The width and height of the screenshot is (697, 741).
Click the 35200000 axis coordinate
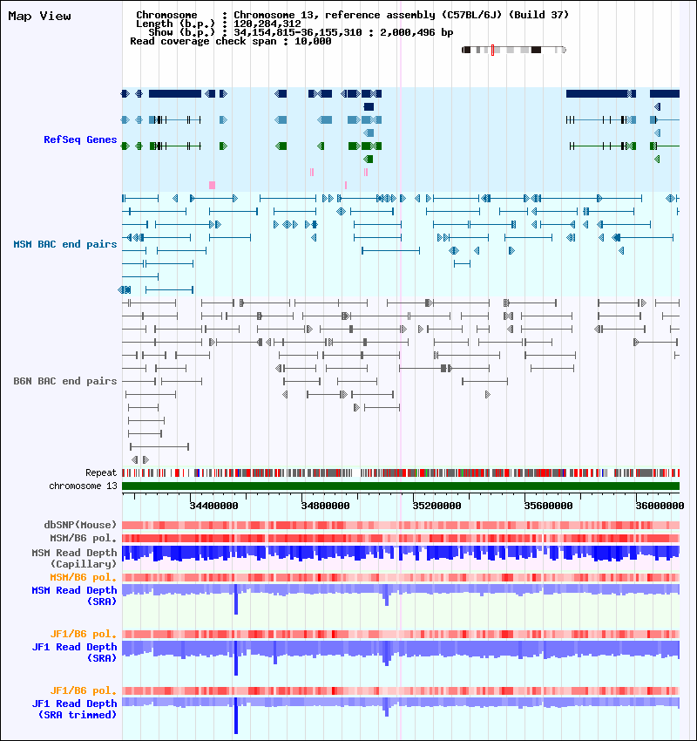point(436,506)
